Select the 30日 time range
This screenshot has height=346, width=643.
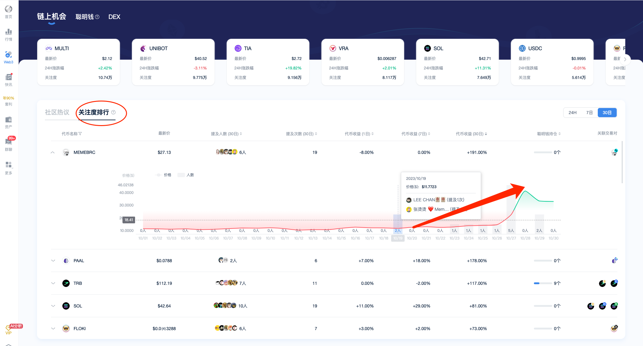coord(607,113)
